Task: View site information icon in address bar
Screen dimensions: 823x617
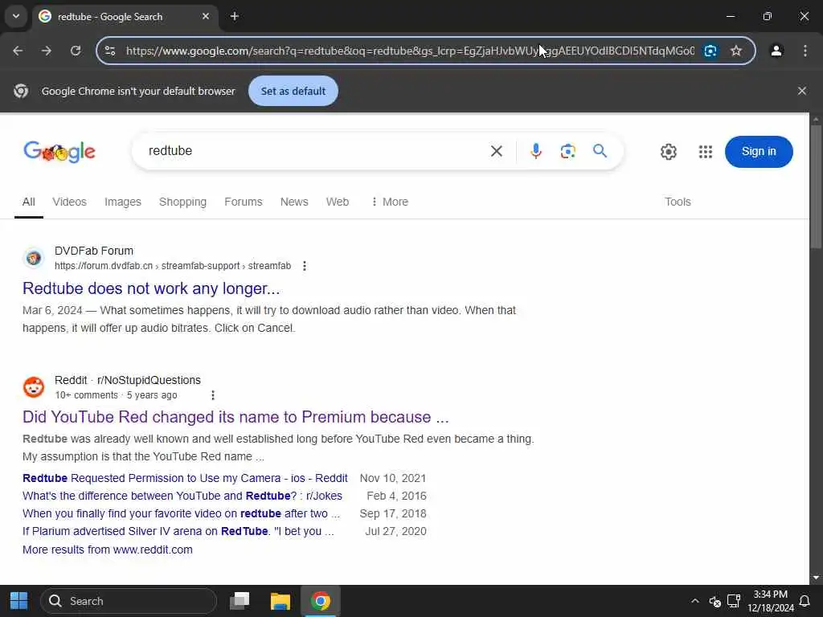Action: click(x=110, y=51)
